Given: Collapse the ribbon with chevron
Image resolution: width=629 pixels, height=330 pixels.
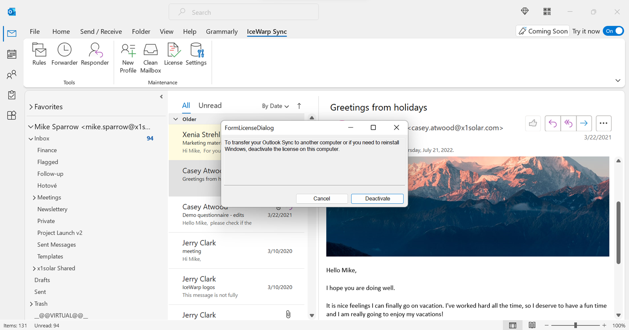Looking at the screenshot, I should click(x=618, y=80).
